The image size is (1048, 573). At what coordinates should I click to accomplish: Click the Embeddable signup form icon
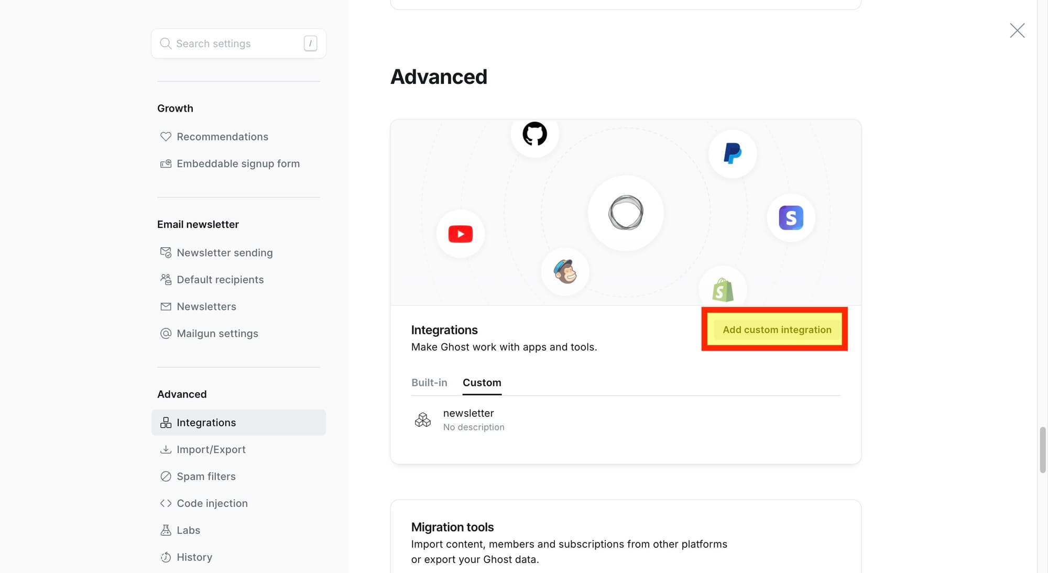click(166, 164)
